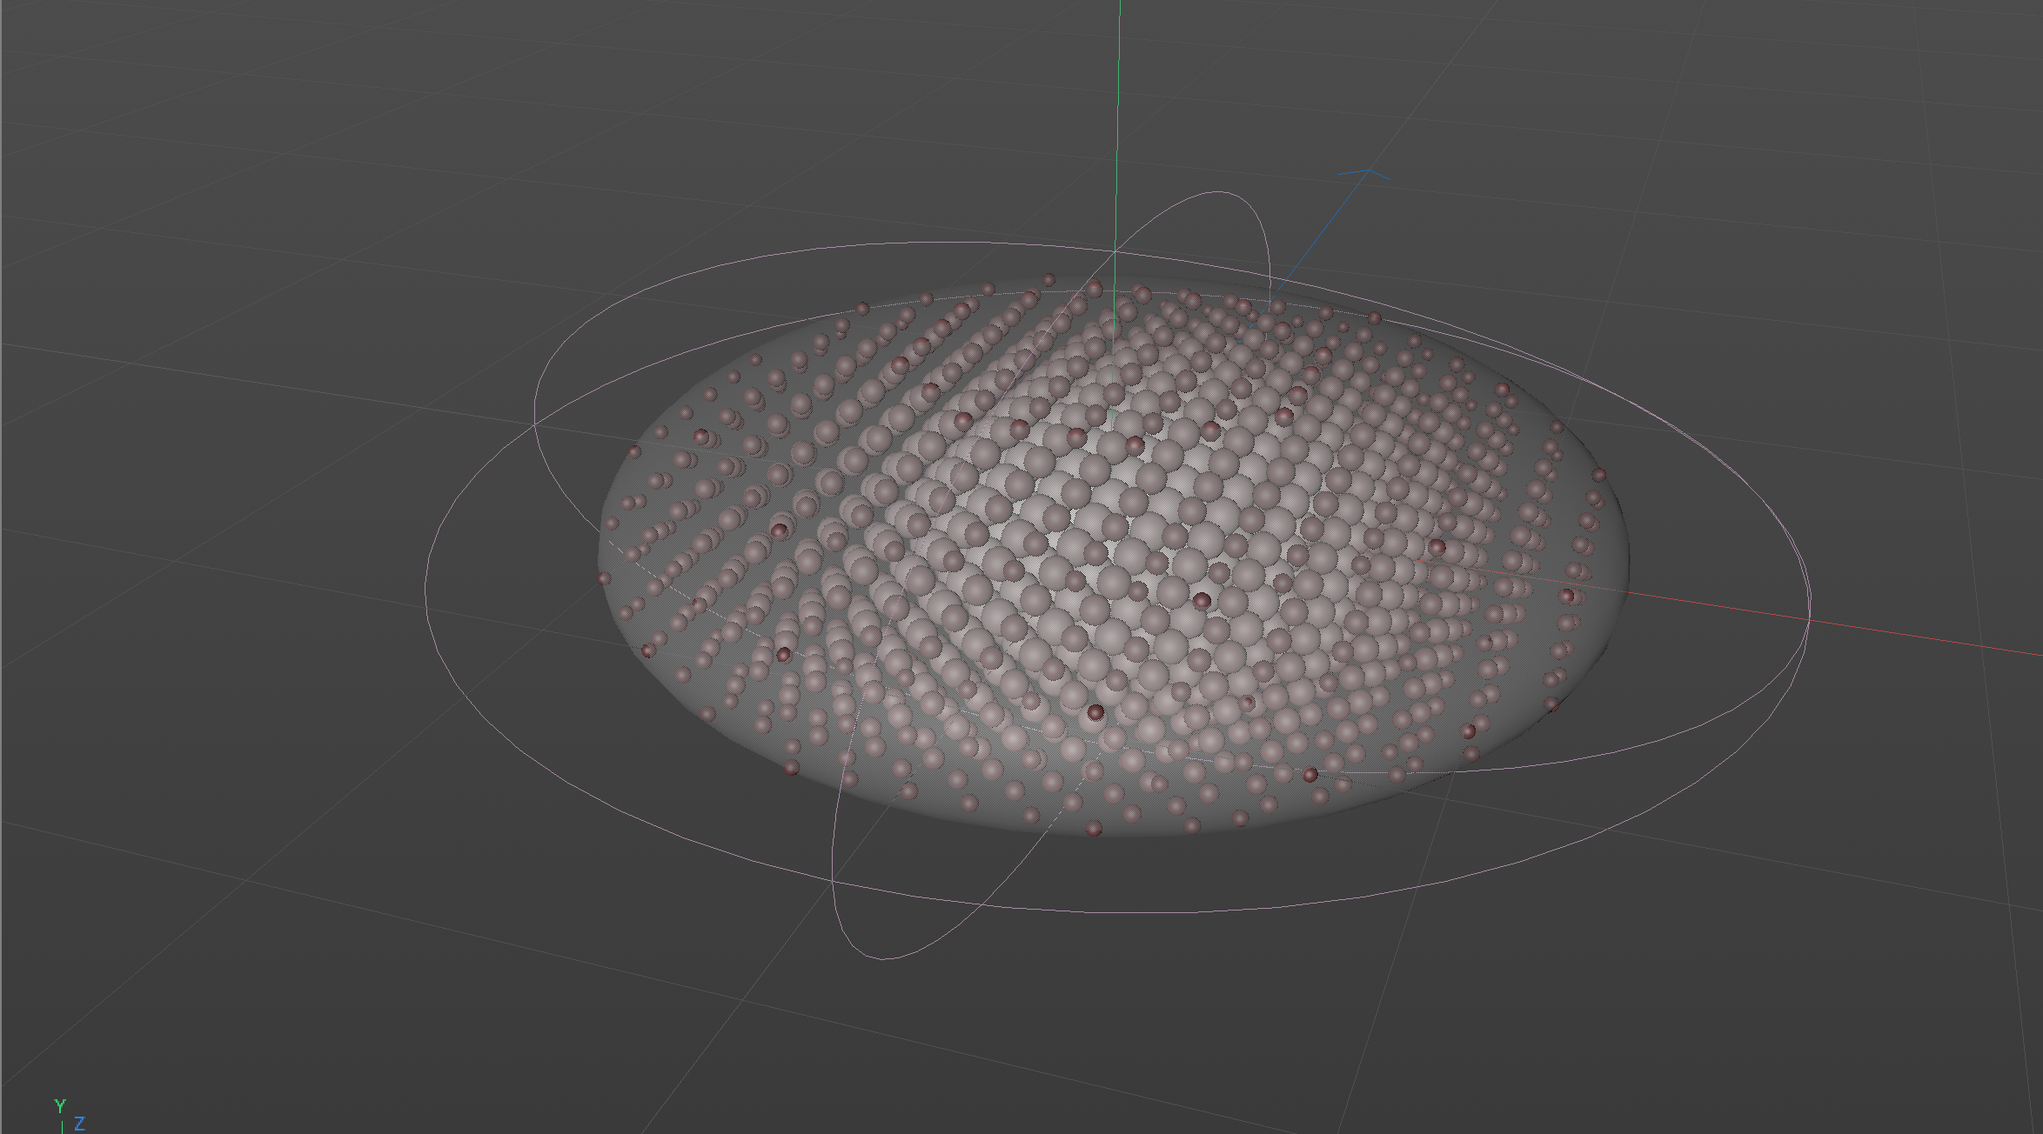The image size is (2043, 1134).
Task: Select the small pink arc at the dome's top
Action: pyautogui.click(x=1218, y=193)
